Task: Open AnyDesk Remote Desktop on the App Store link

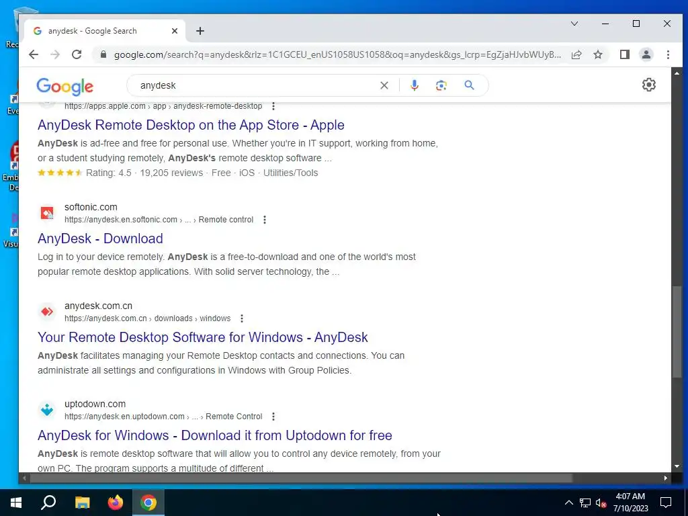Action: pyautogui.click(x=191, y=125)
